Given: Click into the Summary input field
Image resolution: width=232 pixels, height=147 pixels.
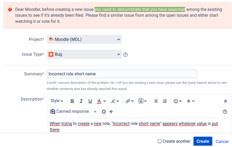Looking at the screenshot, I should point(122,74).
